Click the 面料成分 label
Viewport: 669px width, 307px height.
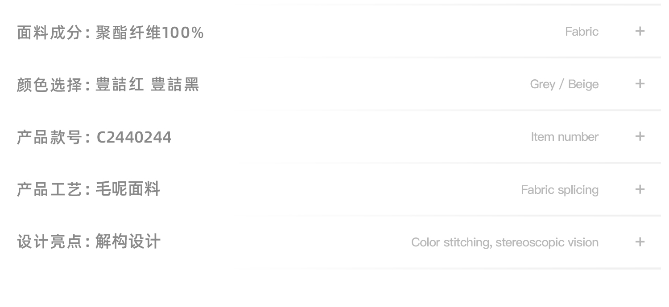click(50, 33)
